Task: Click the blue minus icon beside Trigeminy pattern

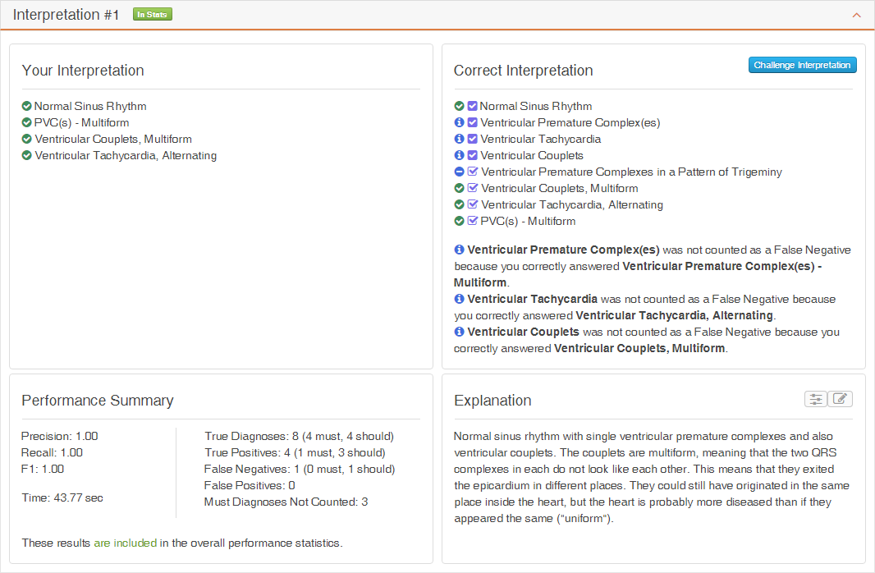Action: coord(460,172)
